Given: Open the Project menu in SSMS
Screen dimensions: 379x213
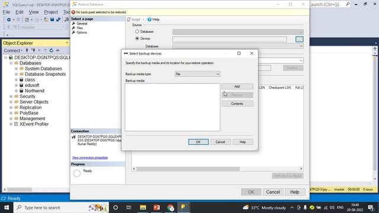Looking at the screenshot, I should 51,12.
